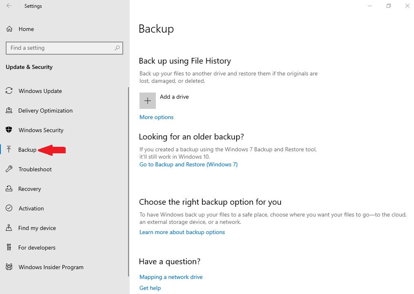
Task: Click the For developers icon
Action: [x=9, y=248]
